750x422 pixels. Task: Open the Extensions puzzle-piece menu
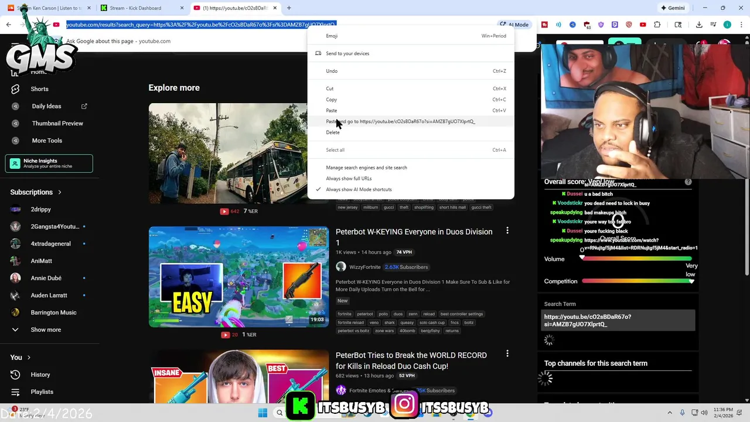pos(657,25)
